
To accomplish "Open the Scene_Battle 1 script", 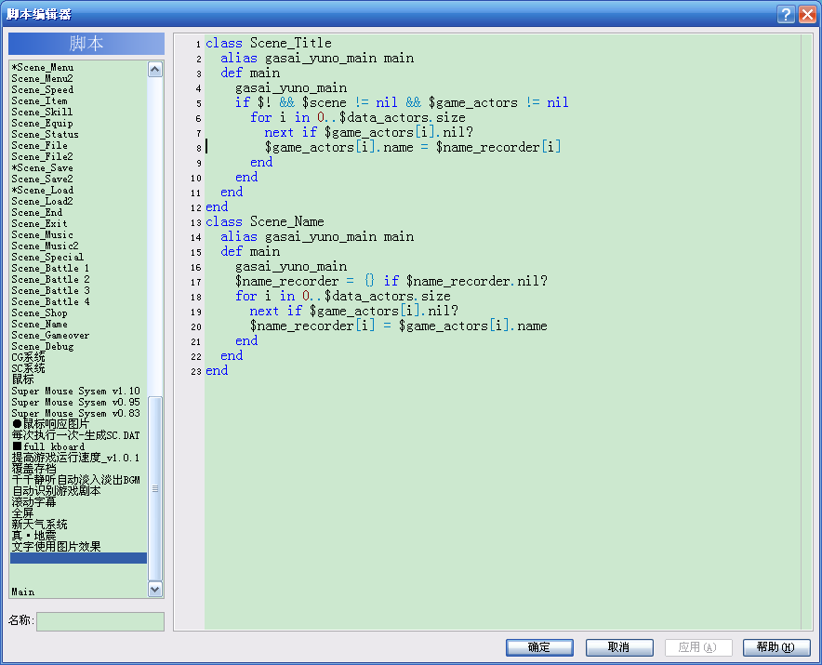I will click(50, 269).
